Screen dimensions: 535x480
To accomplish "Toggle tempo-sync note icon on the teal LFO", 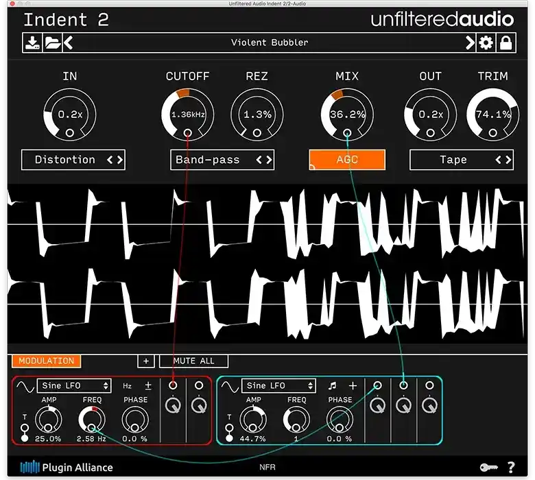I will [332, 386].
